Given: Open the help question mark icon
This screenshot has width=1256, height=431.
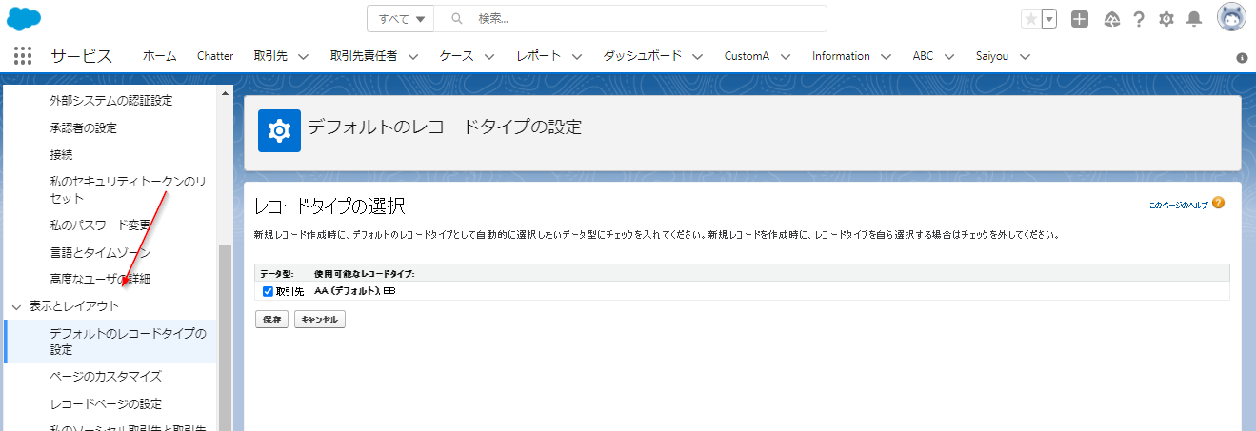Looking at the screenshot, I should [1138, 19].
